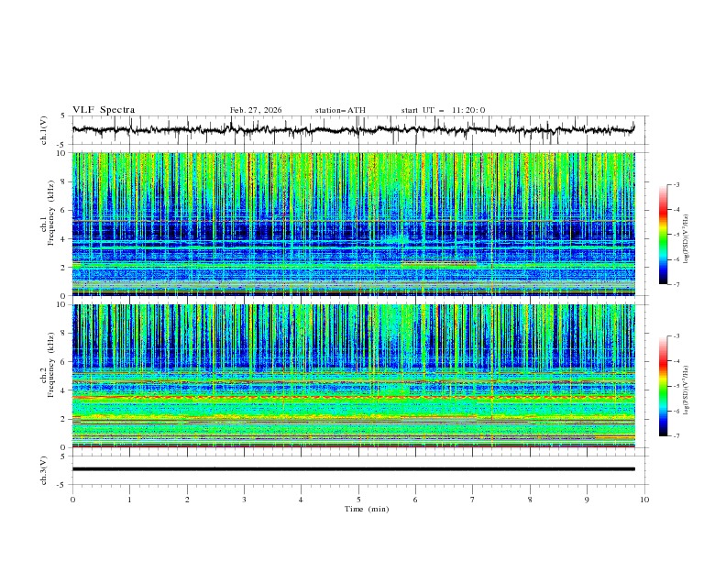Click the "ch.1(V)" waveform axis label

coord(44,130)
